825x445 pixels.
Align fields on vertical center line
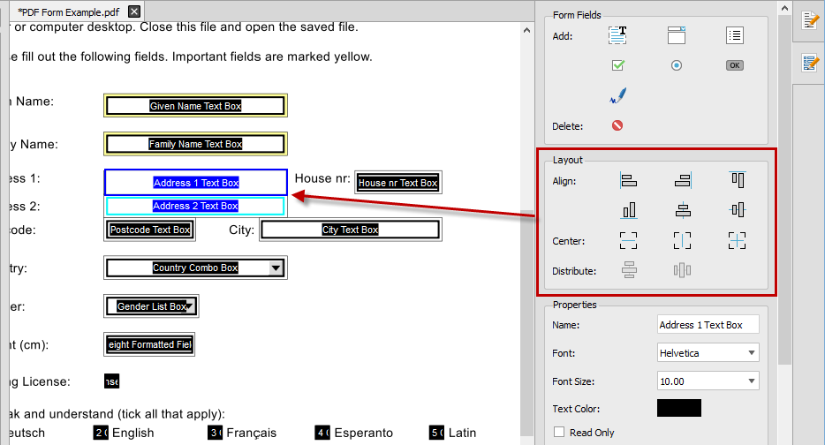[683, 210]
